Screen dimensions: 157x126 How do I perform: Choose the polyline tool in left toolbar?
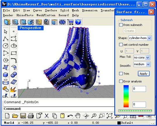point(6,39)
